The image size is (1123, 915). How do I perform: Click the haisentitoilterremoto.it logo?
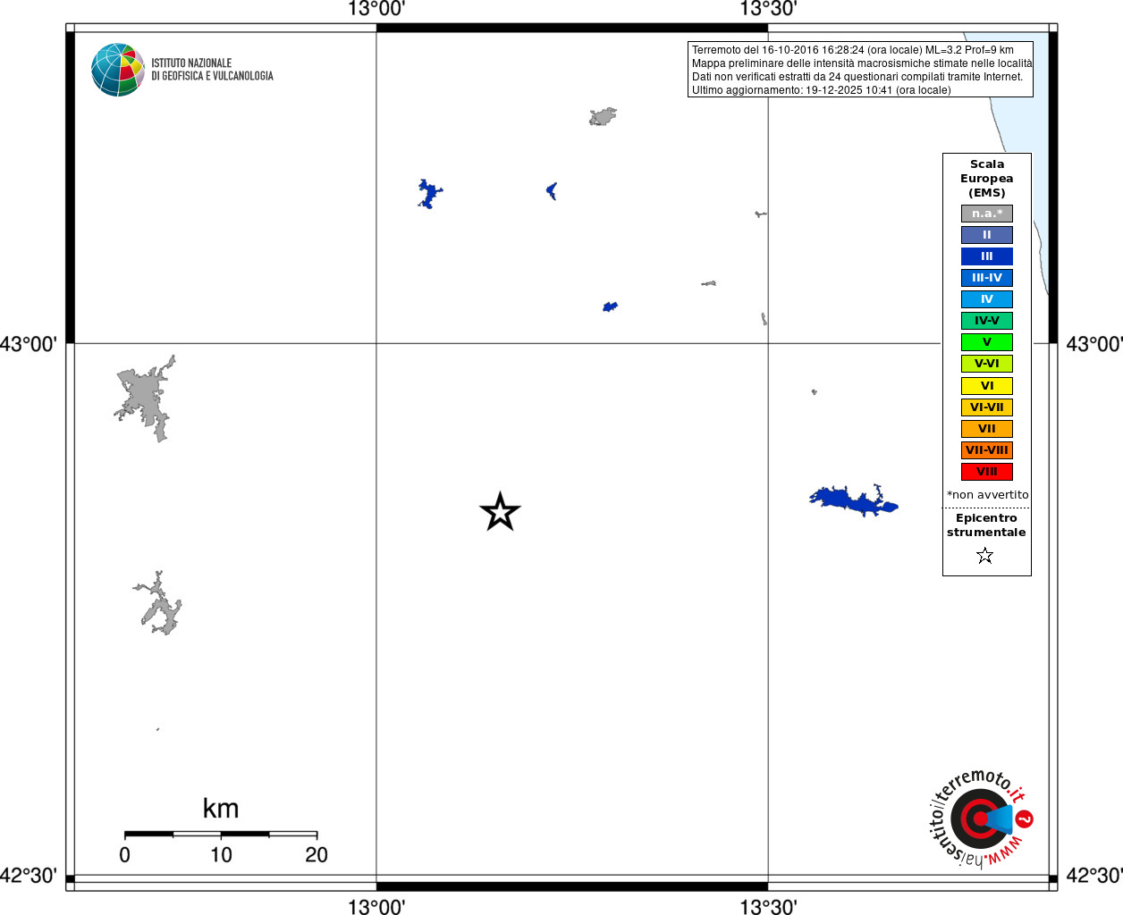981,818
